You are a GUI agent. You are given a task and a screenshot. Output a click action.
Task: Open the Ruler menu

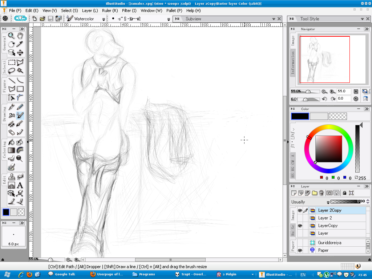point(109,11)
